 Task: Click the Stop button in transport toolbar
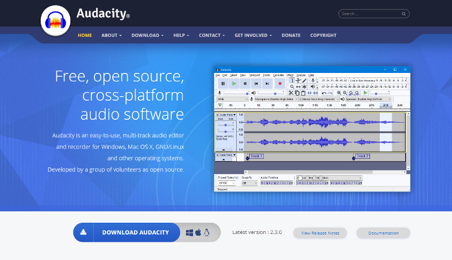(245, 83)
